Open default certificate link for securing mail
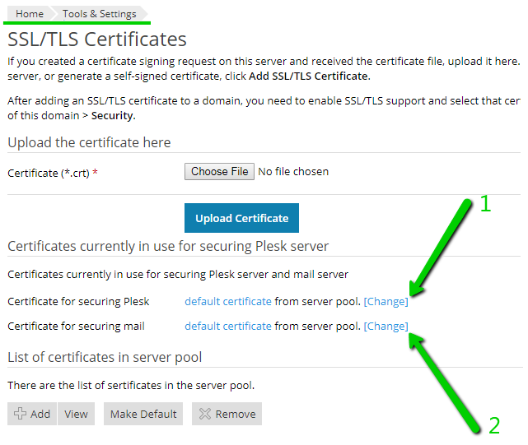The width and height of the screenshot is (528, 445). coord(227,326)
